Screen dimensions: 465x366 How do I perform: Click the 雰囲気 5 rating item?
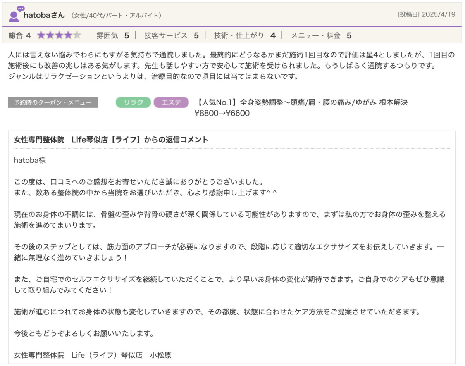[112, 36]
